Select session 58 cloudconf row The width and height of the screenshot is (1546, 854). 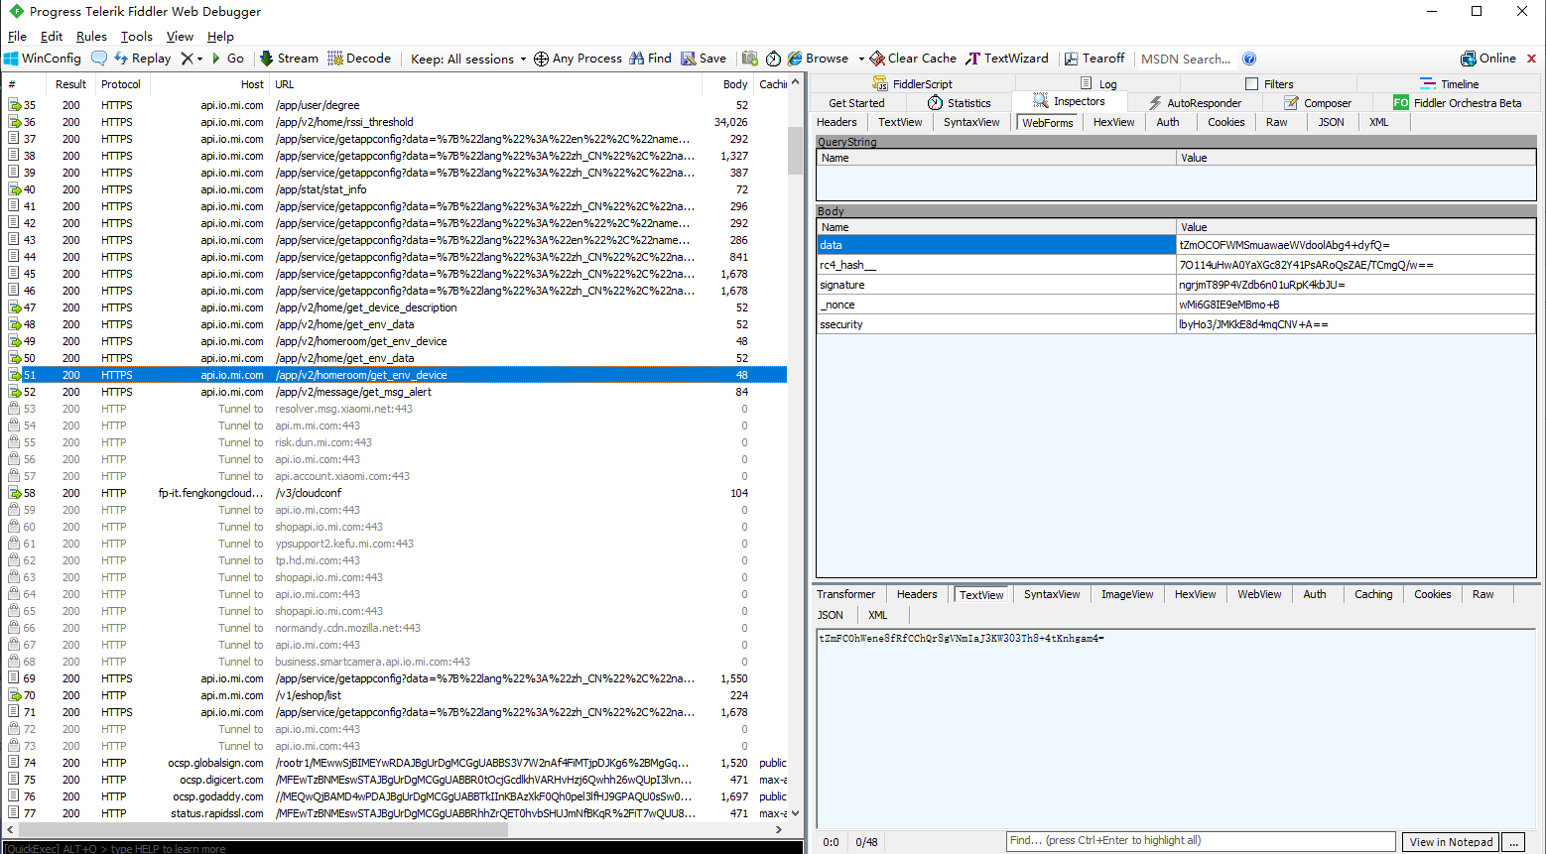coord(397,493)
